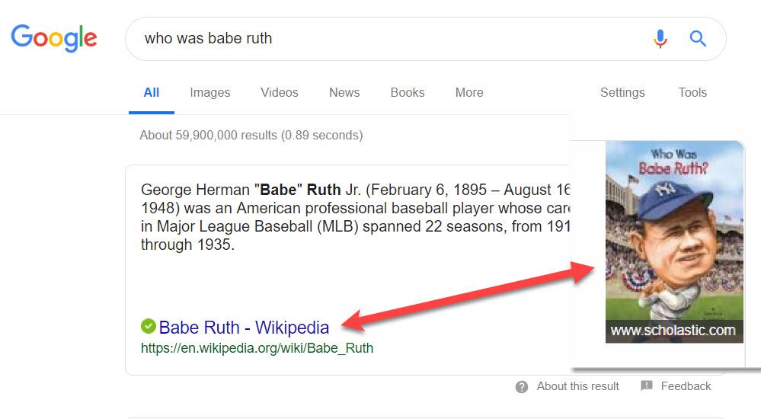Viewport: 761px width, 419px height.
Task: Click the www.scholastic.com image caption
Action: point(673,331)
